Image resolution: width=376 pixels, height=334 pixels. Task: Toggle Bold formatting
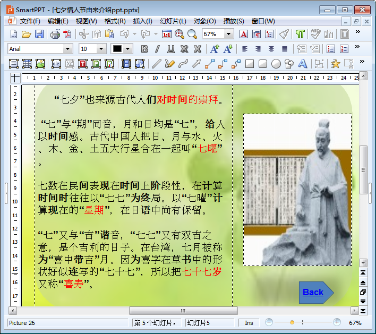coord(144,49)
